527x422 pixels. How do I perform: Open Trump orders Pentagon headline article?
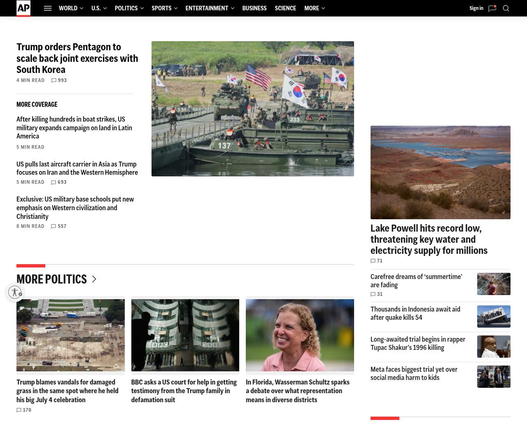coord(77,58)
